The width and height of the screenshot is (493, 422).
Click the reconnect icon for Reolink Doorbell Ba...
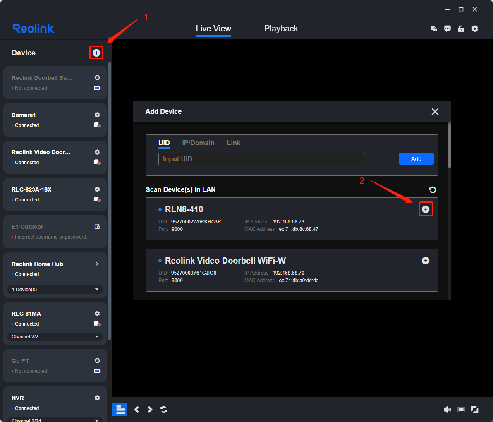pos(97,78)
